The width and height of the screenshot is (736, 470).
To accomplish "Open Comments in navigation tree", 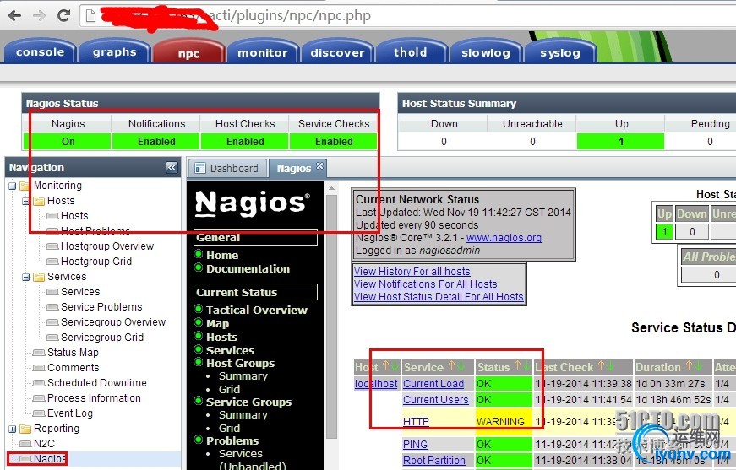I will (x=74, y=367).
